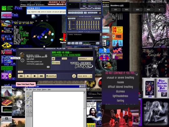Click Rem button in Winamp Playlist
Image resolution: width=169 pixels, height=127 pixels.
point(73,43)
